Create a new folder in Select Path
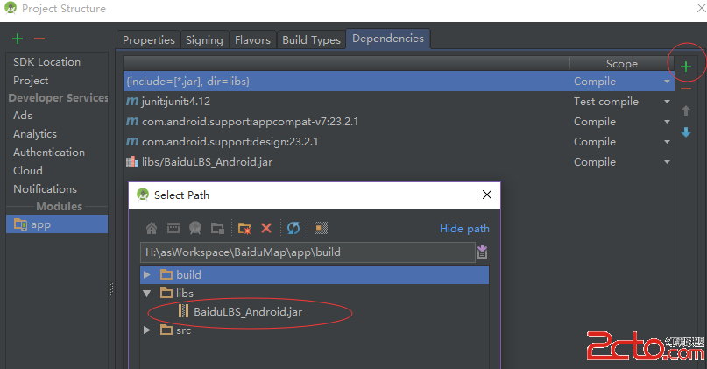The width and height of the screenshot is (707, 369). [244, 228]
